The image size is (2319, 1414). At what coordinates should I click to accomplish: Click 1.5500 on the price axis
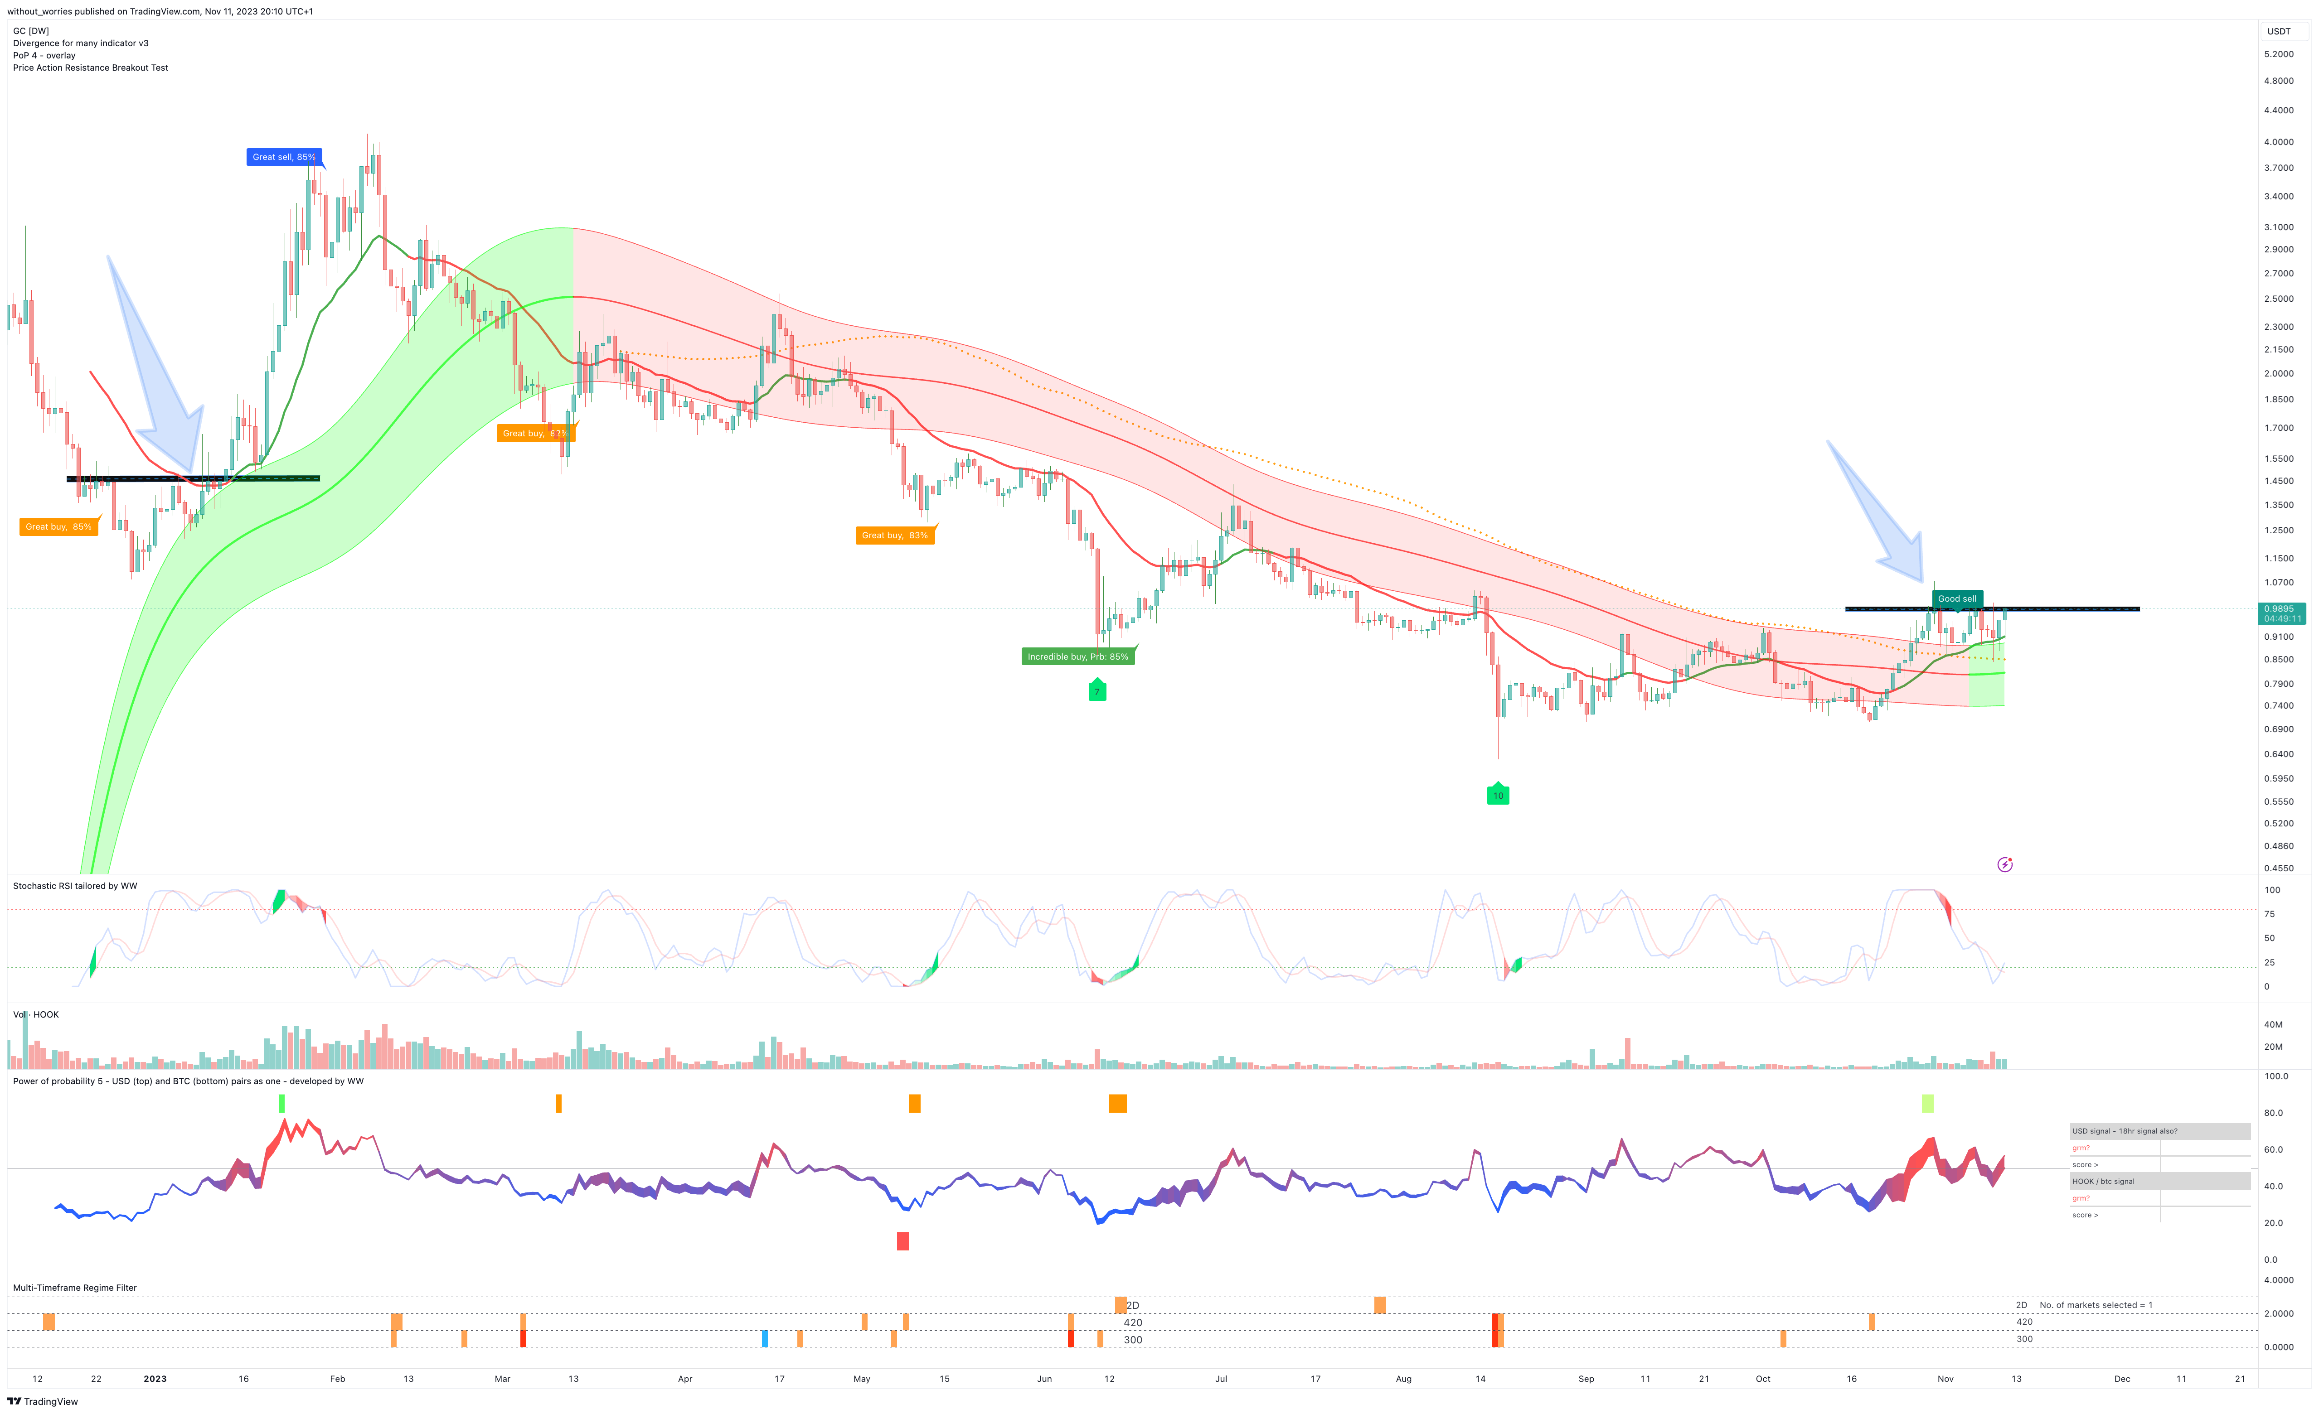click(x=2279, y=458)
